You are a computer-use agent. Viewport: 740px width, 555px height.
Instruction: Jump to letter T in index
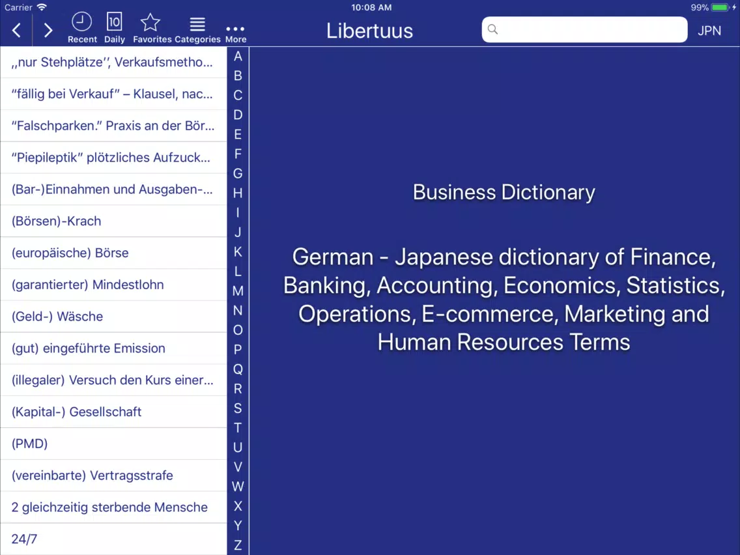(x=238, y=428)
